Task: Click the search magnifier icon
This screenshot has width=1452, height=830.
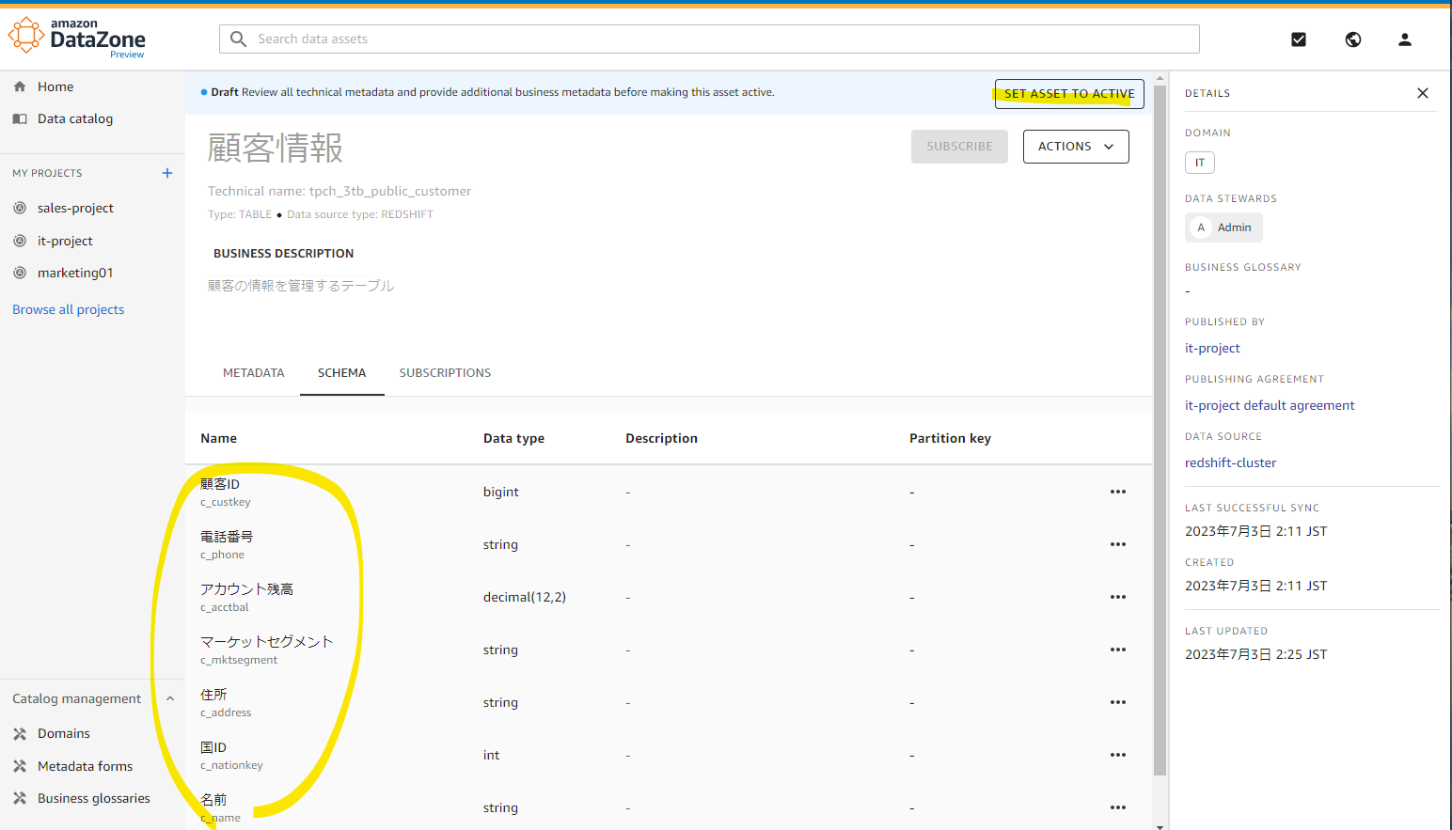Action: [239, 39]
